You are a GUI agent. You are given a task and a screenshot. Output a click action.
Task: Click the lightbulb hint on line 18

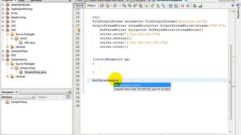tap(79, 30)
